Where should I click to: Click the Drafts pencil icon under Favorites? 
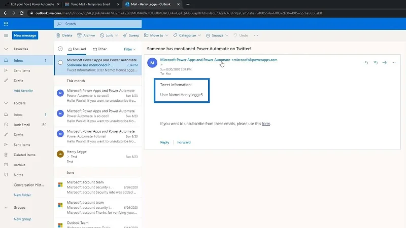tap(6, 81)
